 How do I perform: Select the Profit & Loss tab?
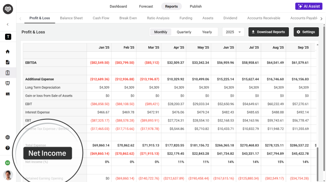pos(40,18)
